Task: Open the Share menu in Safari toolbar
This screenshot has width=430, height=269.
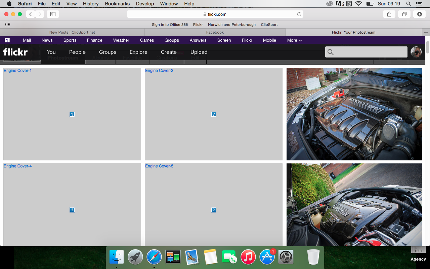Action: (x=389, y=14)
